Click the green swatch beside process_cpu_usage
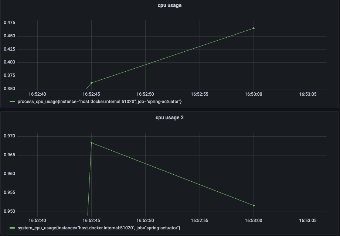Screen dimensions: 340x236 12,102
